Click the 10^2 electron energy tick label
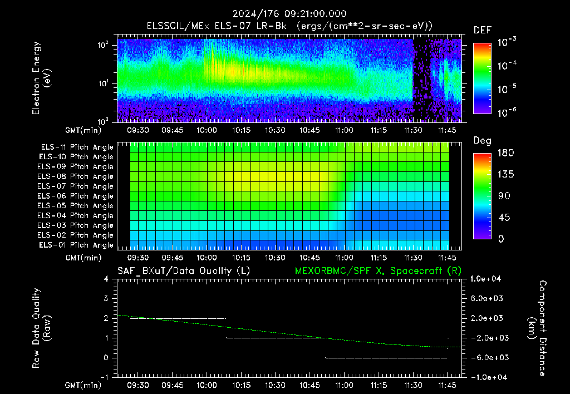570x394 pixels. point(102,45)
